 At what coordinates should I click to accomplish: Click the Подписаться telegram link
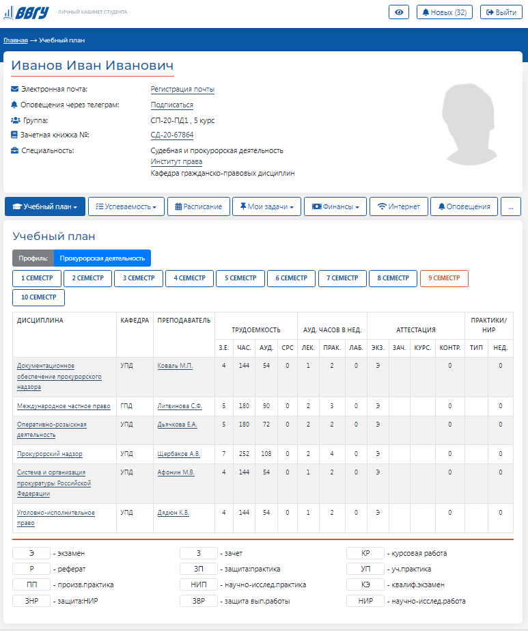tap(171, 105)
